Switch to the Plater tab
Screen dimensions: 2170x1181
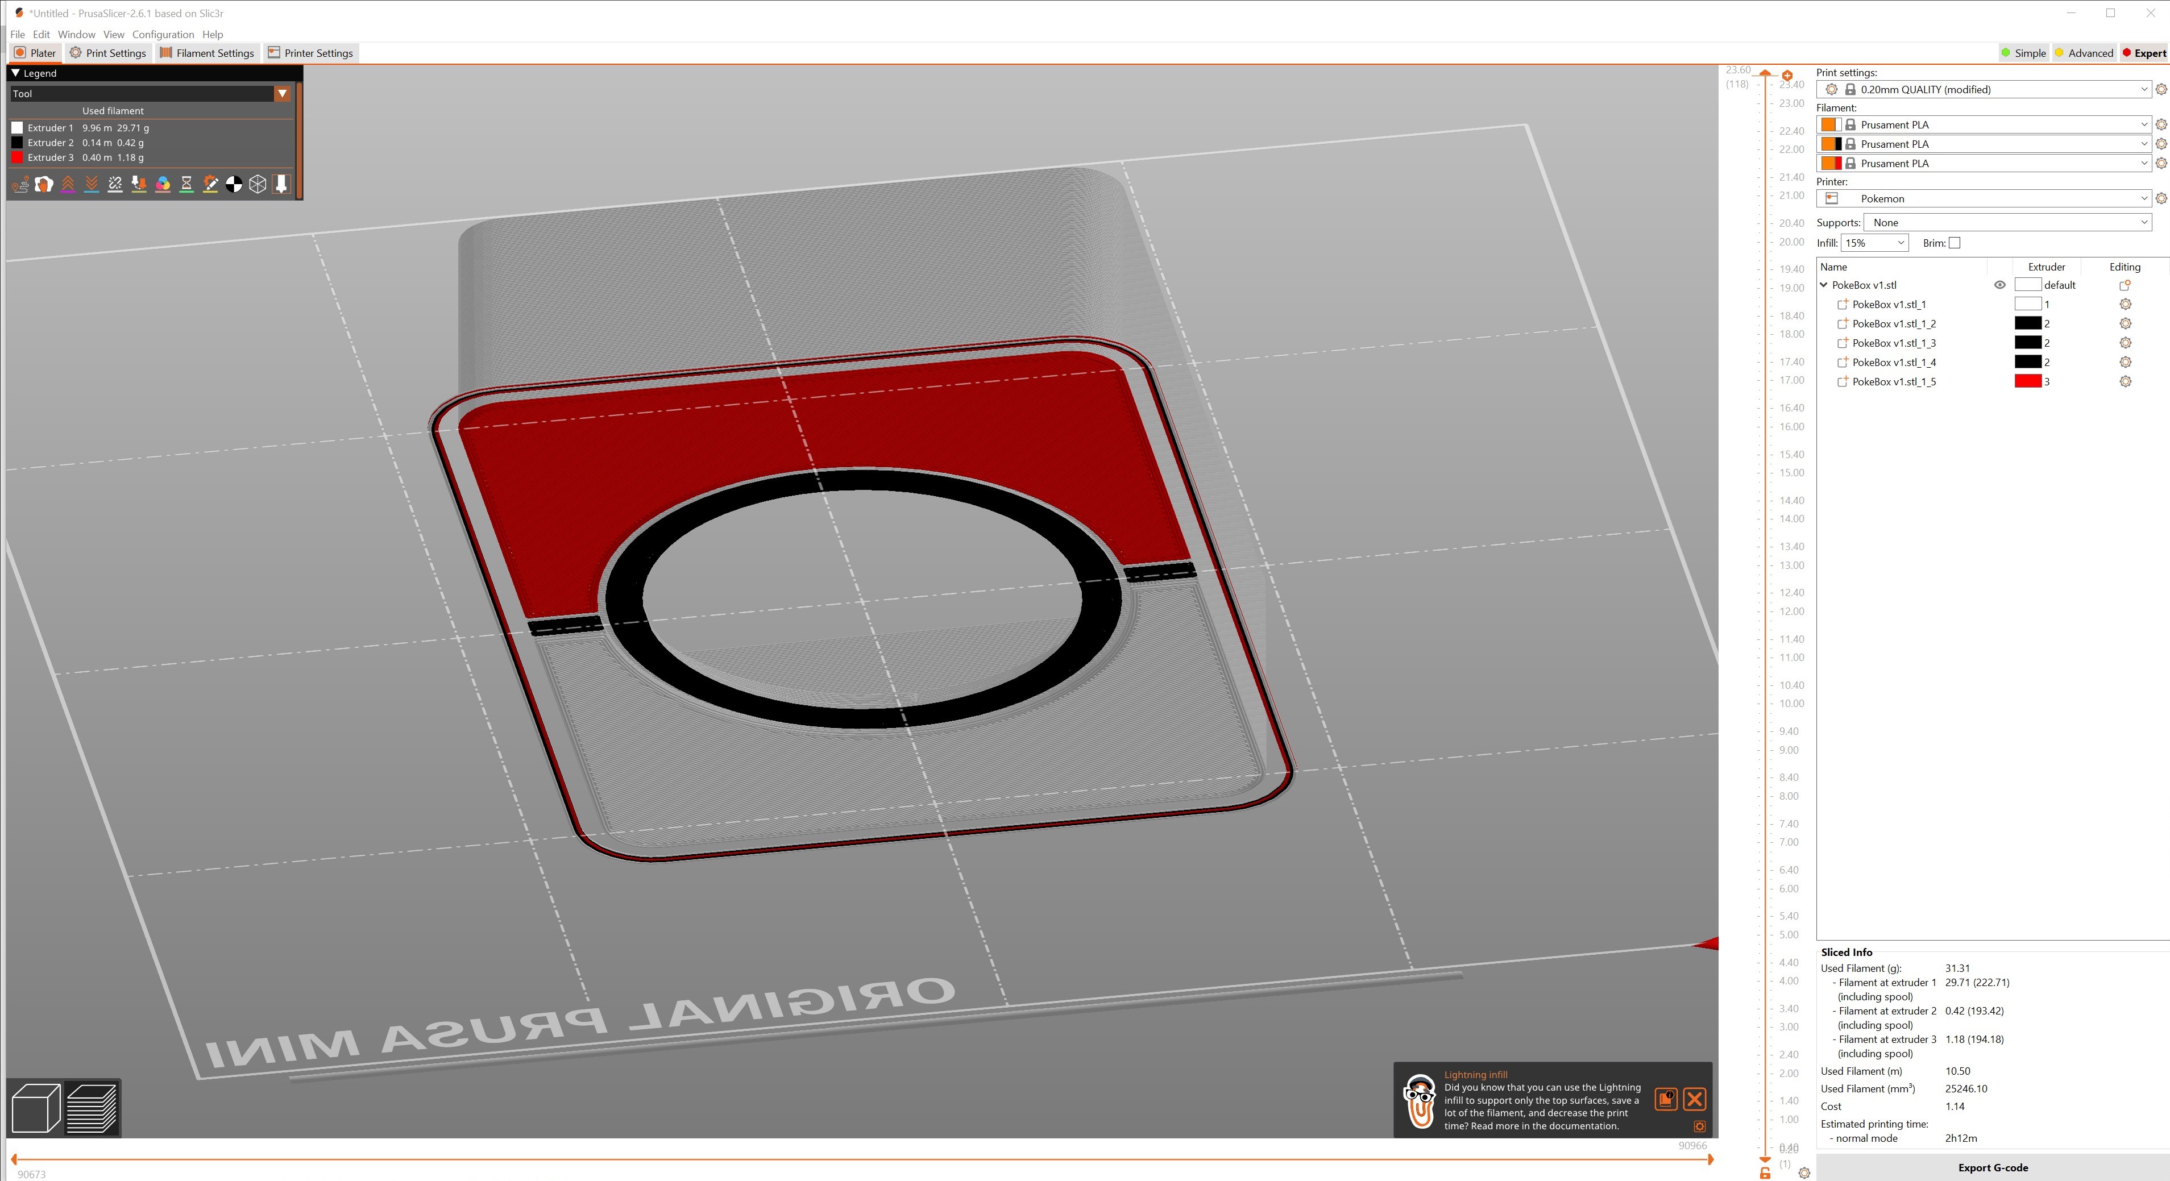(x=35, y=53)
